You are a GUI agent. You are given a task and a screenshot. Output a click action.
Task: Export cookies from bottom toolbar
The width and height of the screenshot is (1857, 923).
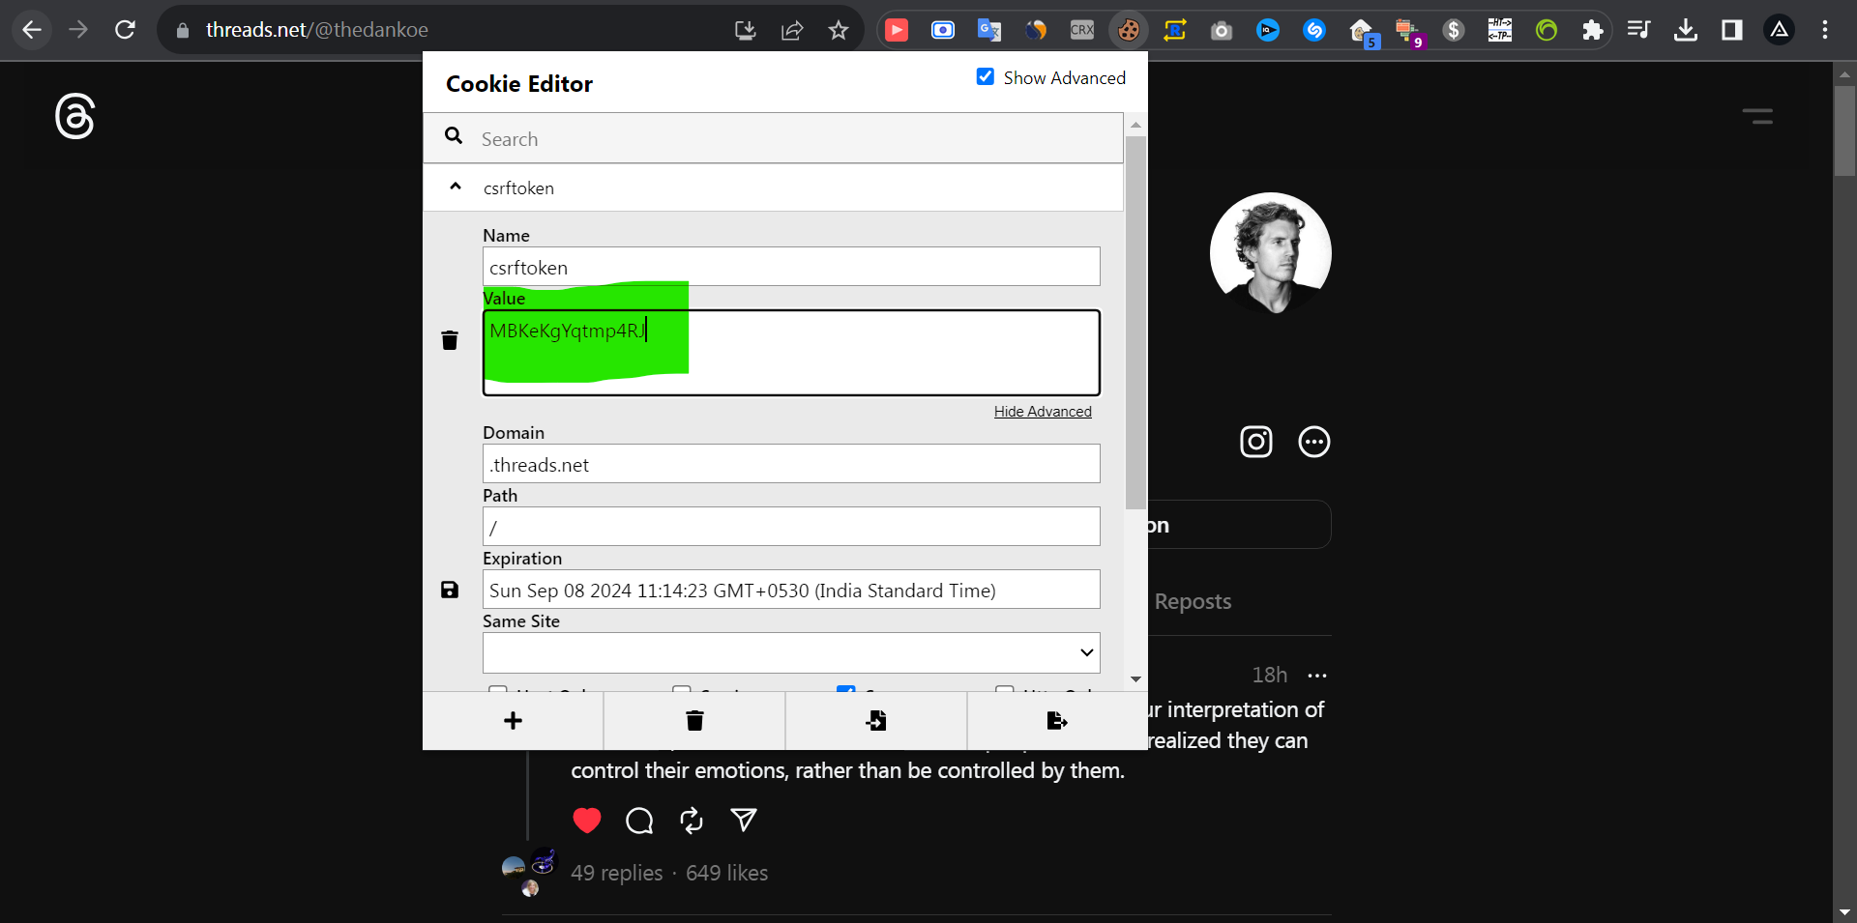1057,721
